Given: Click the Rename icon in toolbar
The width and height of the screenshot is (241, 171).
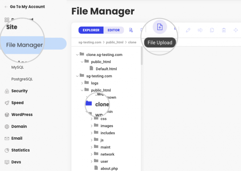Looking at the screenshot, I should (200, 30).
